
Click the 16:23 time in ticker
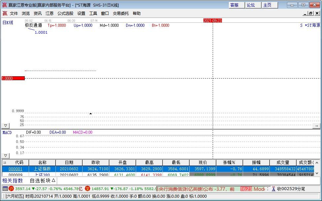[x=246, y=189]
